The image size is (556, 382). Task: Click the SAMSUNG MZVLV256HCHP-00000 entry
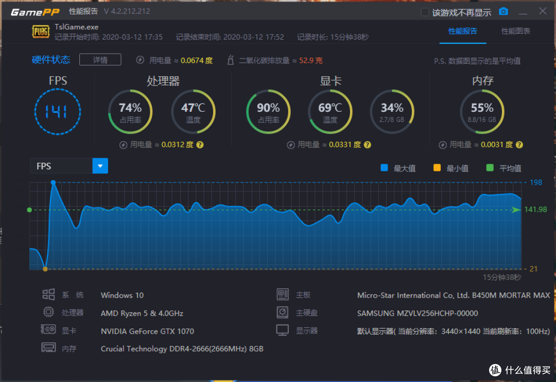point(418,313)
